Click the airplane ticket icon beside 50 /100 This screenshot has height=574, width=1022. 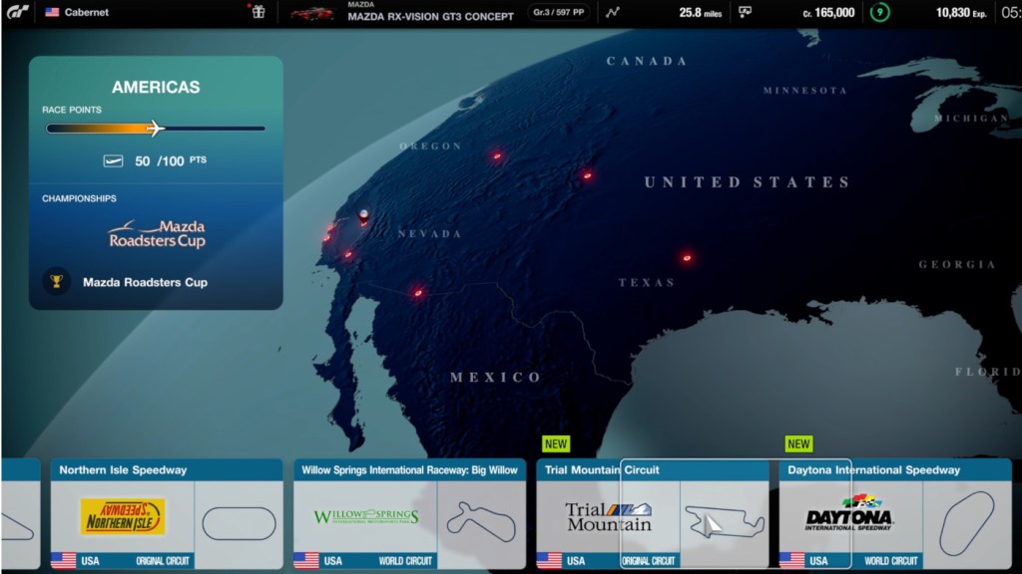click(113, 160)
